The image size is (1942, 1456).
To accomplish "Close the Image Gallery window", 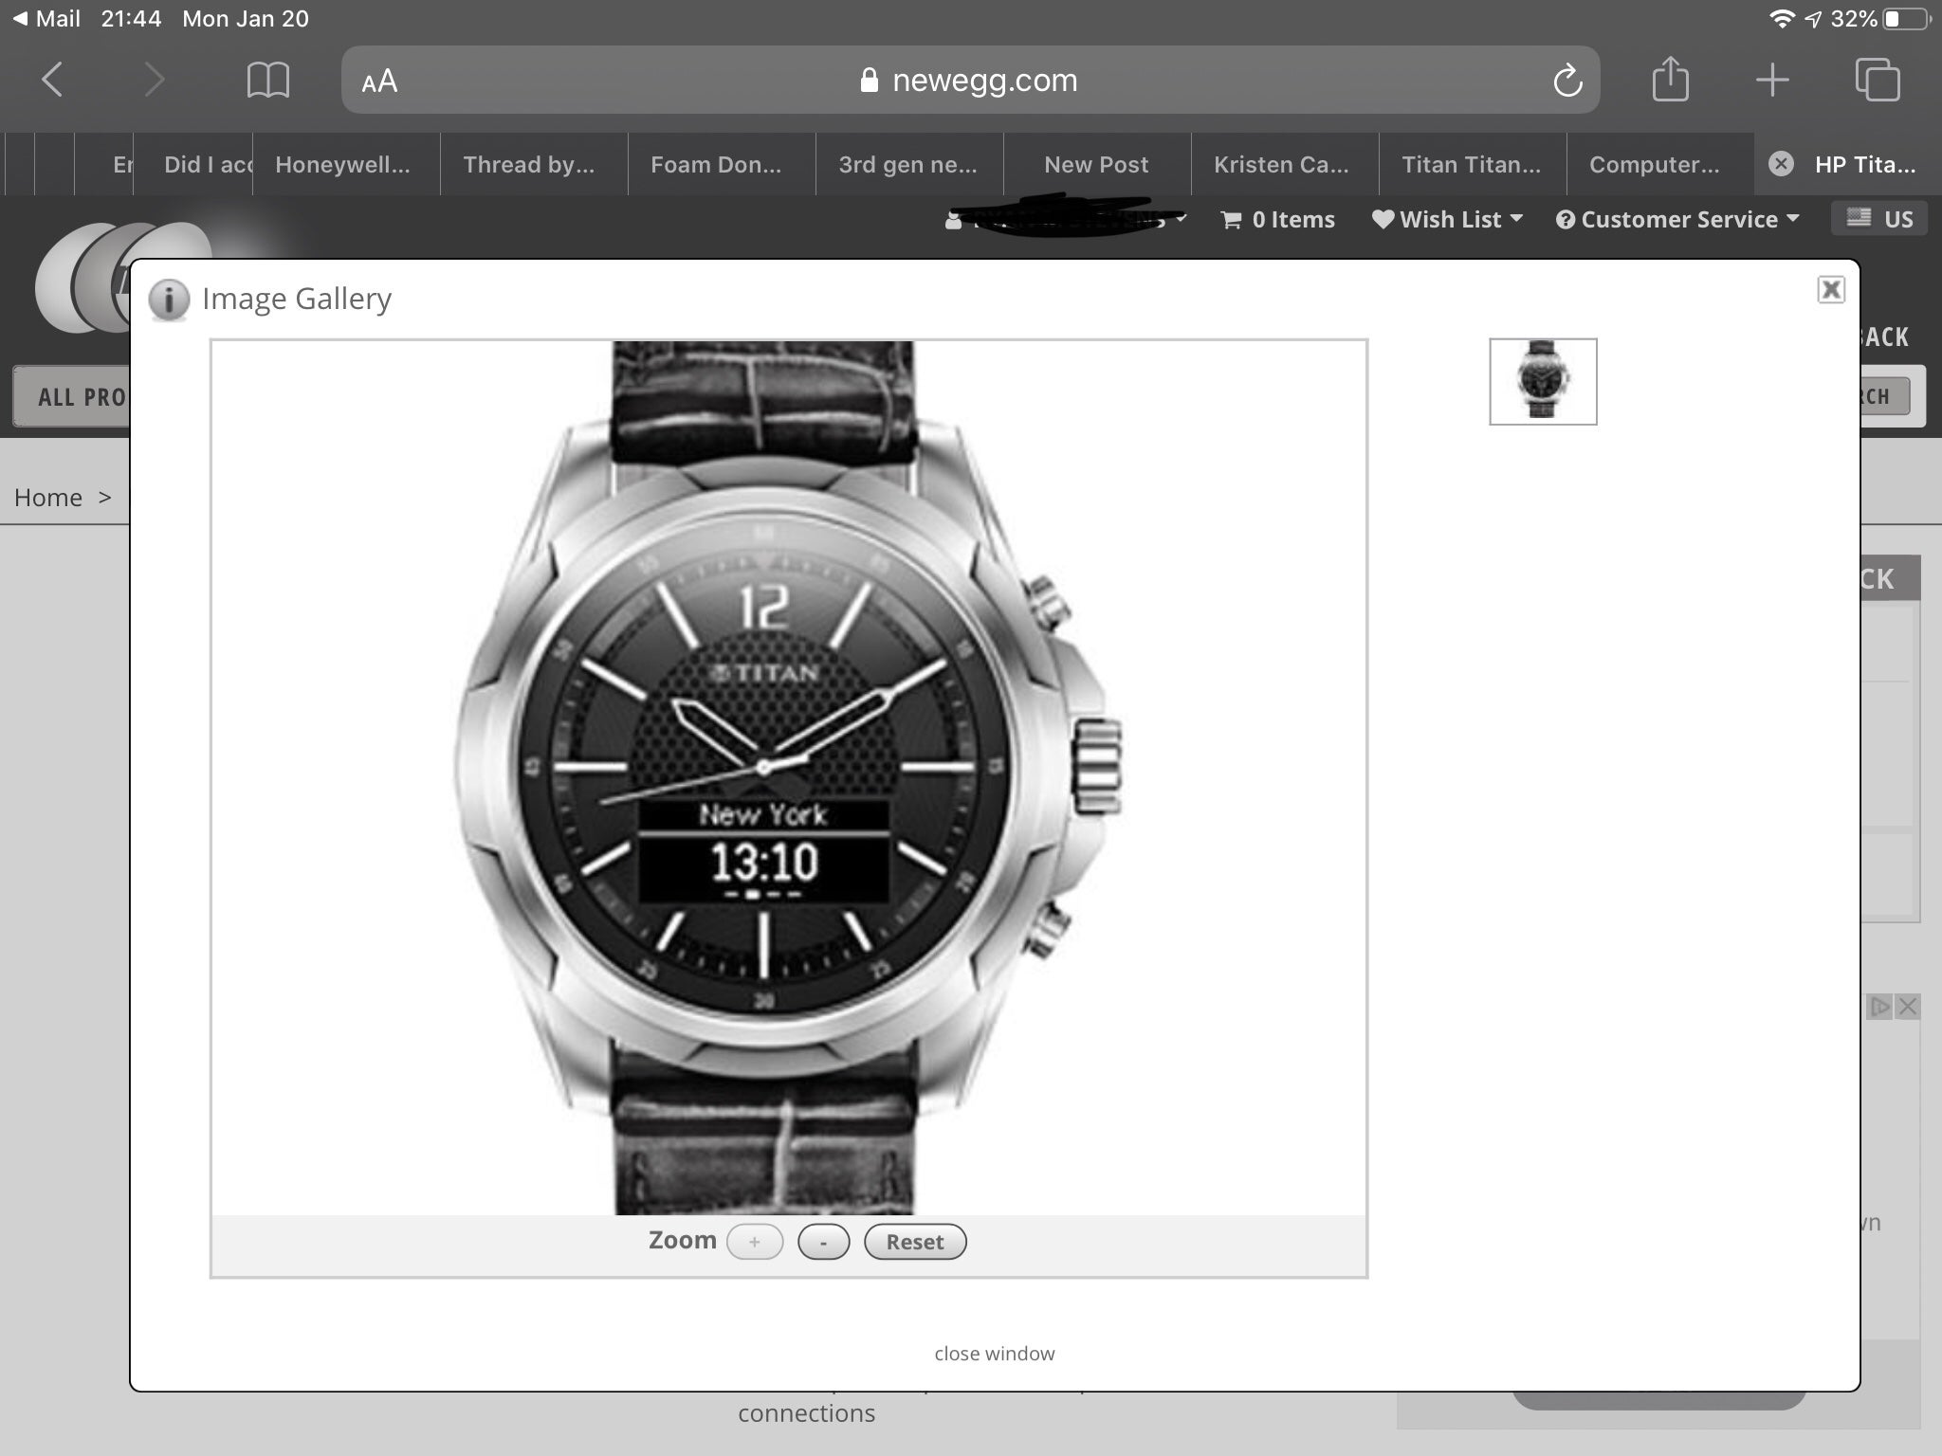I will (x=1832, y=289).
